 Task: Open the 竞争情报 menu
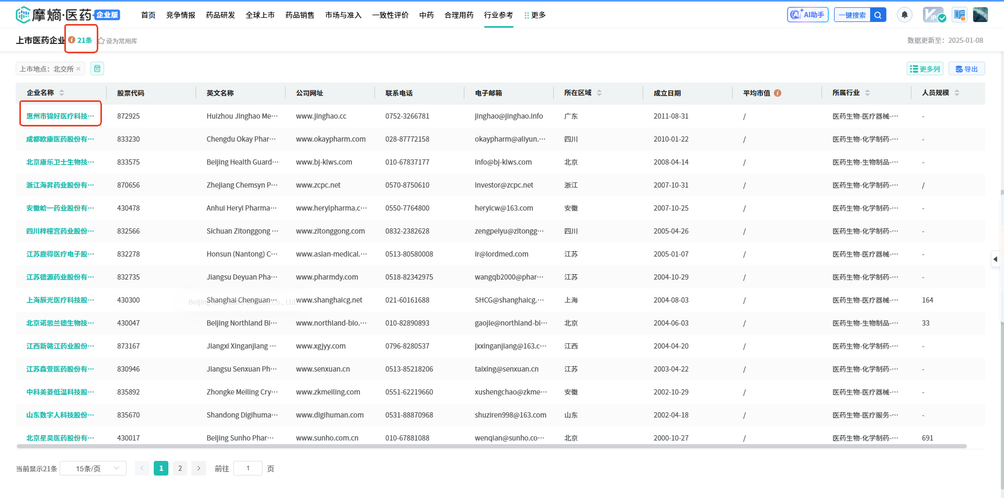[180, 15]
